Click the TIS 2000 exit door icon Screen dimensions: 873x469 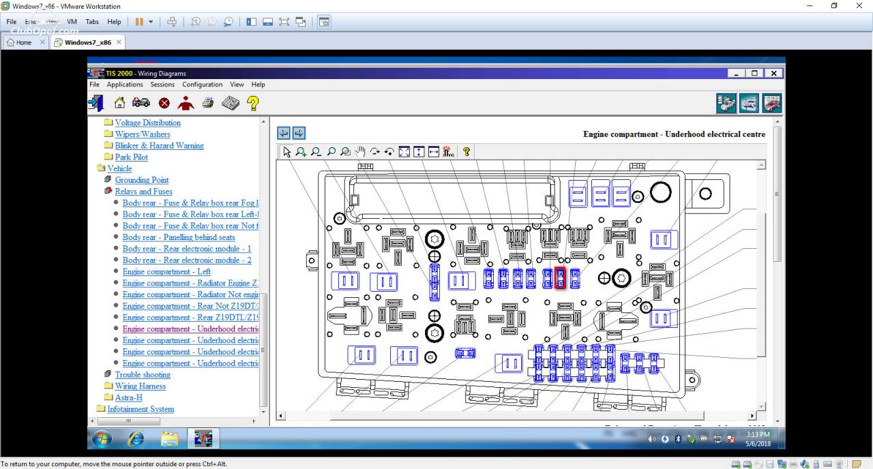tap(95, 103)
